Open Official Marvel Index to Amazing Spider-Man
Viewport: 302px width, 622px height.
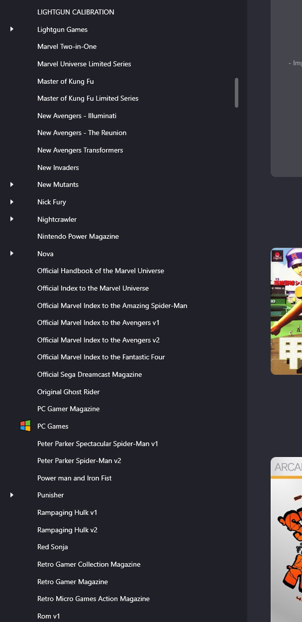112,306
